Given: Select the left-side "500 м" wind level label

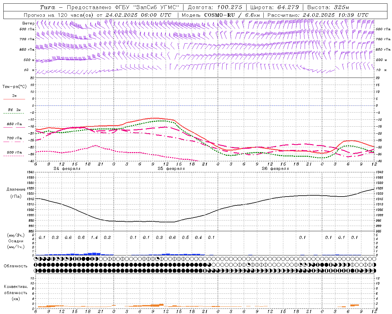Looking at the screenshot, I should [x=29, y=60].
